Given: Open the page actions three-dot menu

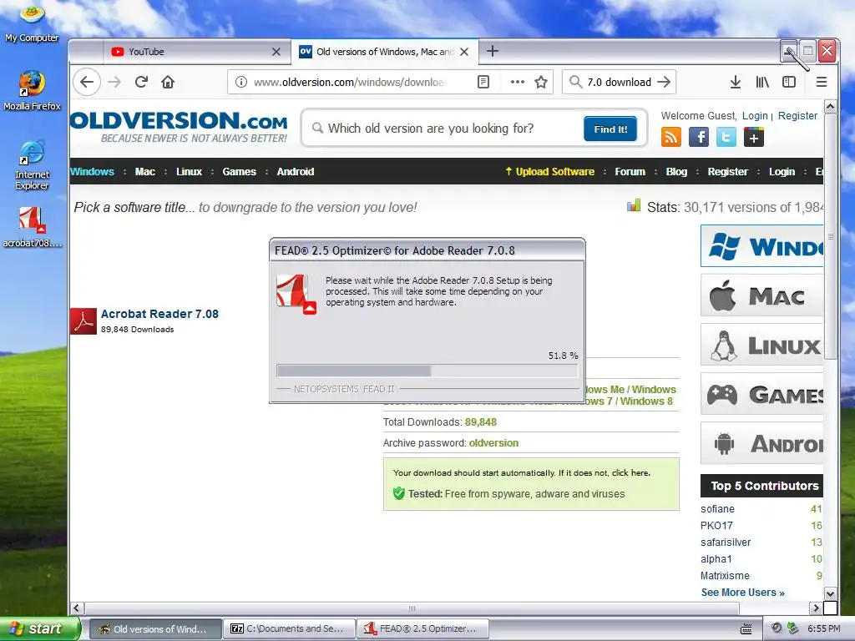Looking at the screenshot, I should pos(518,82).
